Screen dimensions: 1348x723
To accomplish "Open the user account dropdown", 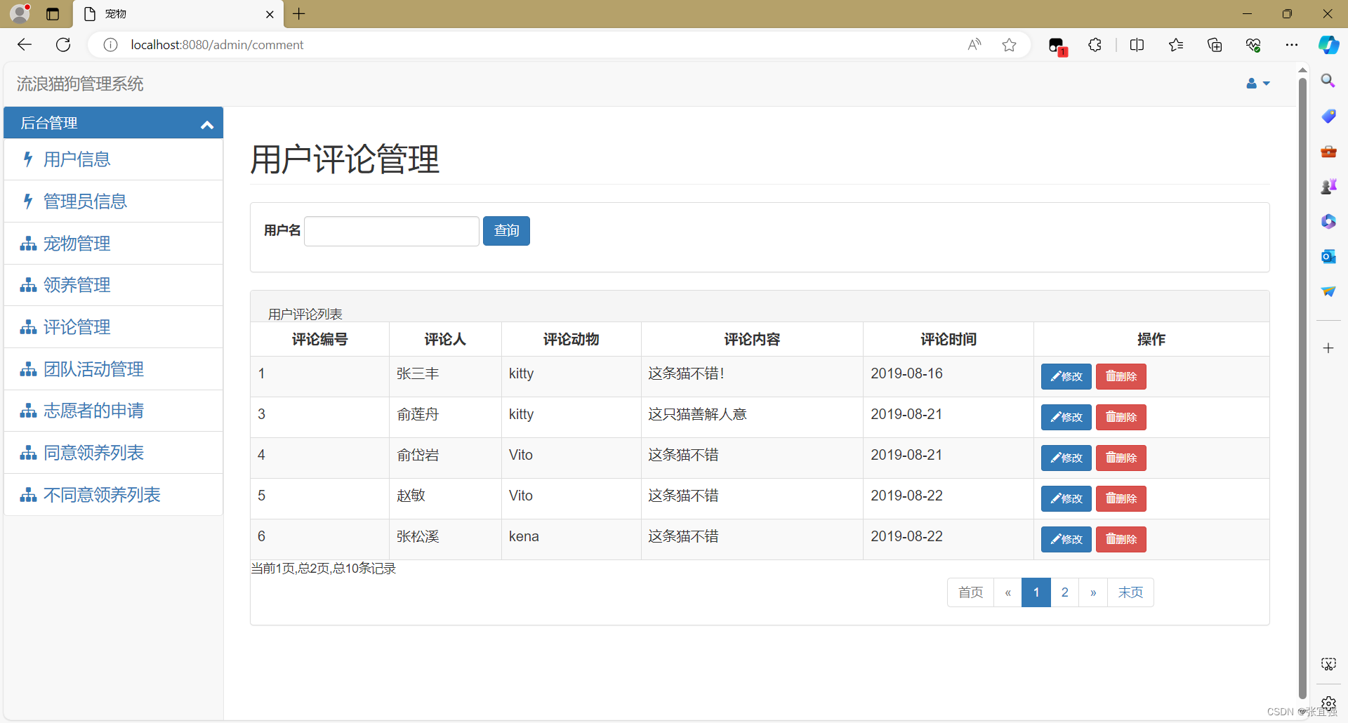I will [1258, 84].
